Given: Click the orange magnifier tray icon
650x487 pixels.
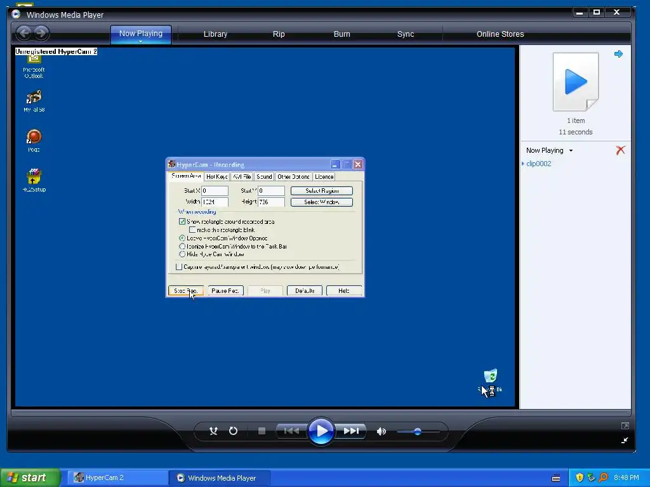Looking at the screenshot, I should (x=603, y=477).
